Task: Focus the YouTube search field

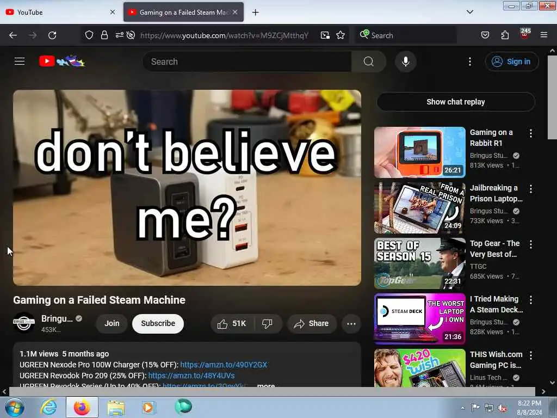Action: point(247,62)
